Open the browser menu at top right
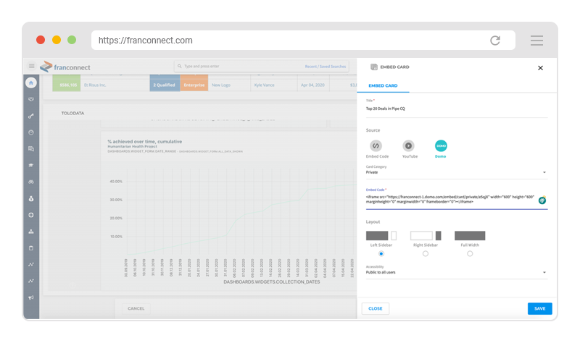The height and width of the screenshot is (343, 580). tap(536, 41)
